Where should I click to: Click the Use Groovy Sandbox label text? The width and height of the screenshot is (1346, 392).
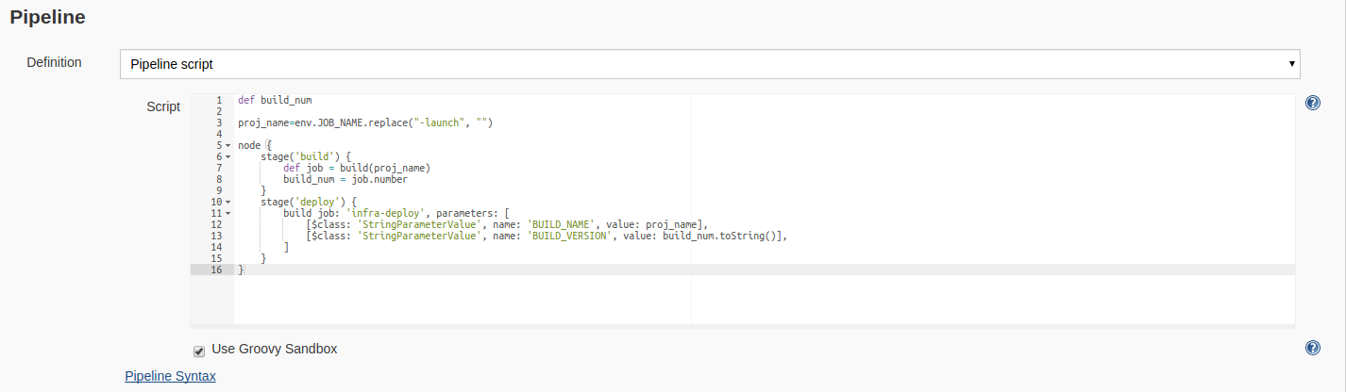(x=275, y=349)
